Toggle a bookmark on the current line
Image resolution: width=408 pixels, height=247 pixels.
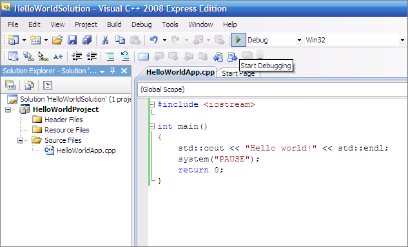tap(144, 57)
